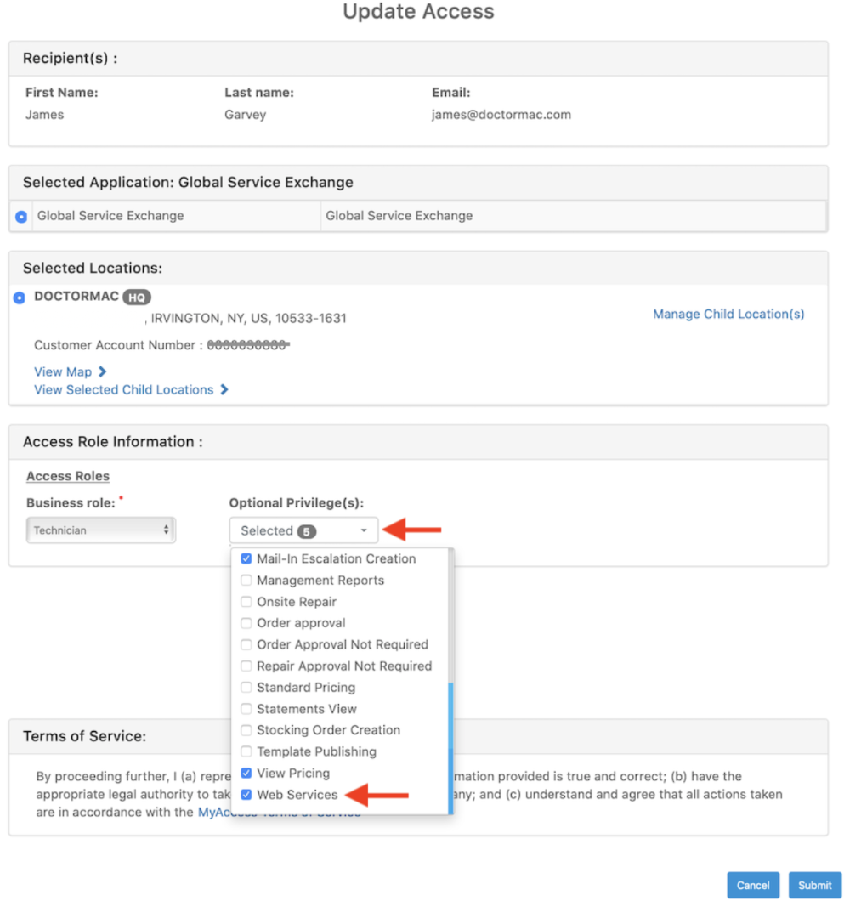Click the count badge in Selected dropdown
Viewport: 850px width, 907px height.
[307, 531]
